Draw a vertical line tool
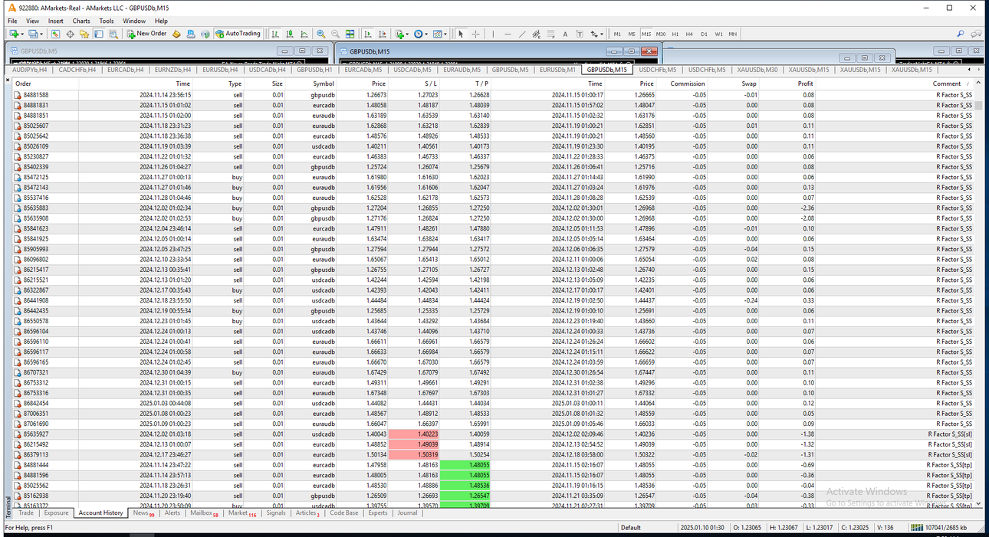This screenshot has height=537, width=989. click(x=493, y=34)
